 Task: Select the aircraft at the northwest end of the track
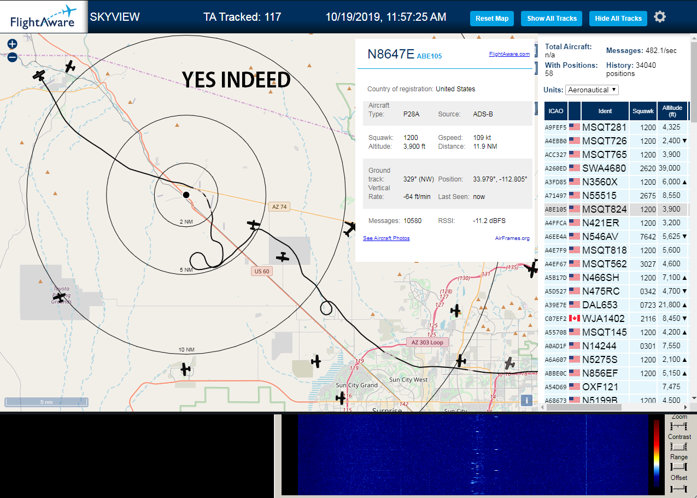click(39, 75)
